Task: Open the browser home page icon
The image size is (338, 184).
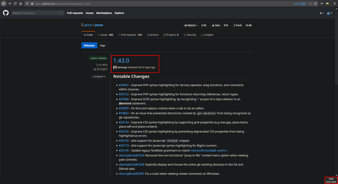Action: 21,4
